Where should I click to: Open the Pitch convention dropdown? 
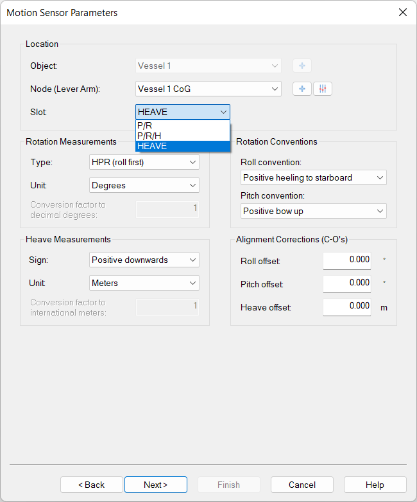pyautogui.click(x=314, y=211)
